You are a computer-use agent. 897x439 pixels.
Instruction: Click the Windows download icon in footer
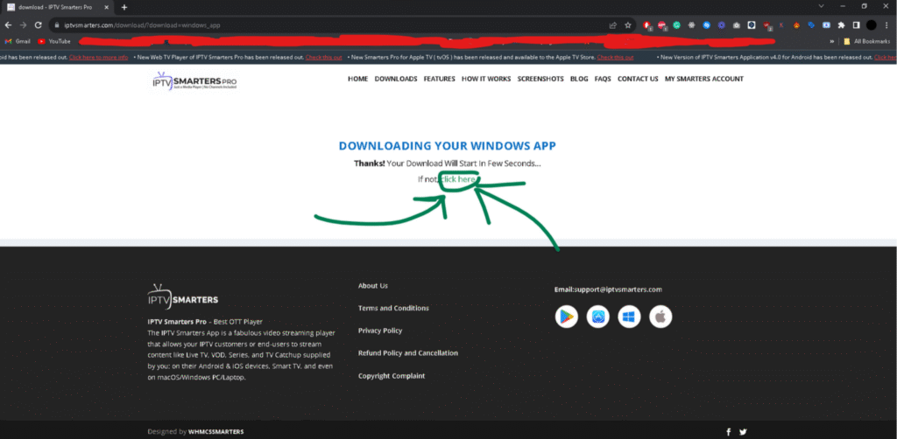coord(629,317)
